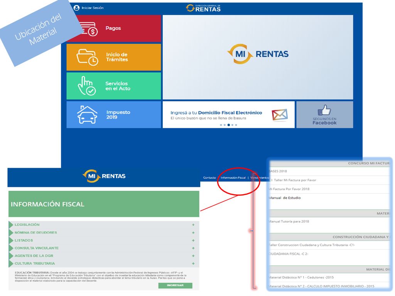Open CIUDADANIA FISCAL -C 2- item
The image size is (395, 296).
pyautogui.click(x=288, y=254)
